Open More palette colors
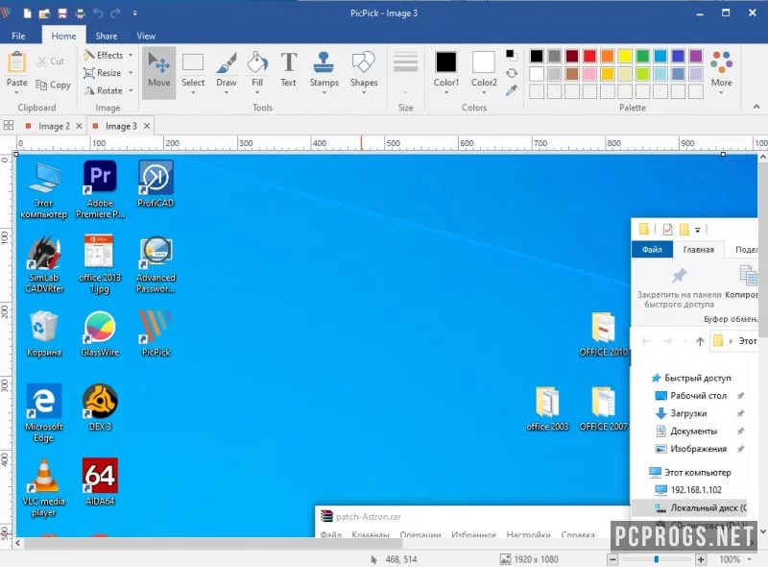768x567 pixels. (722, 72)
